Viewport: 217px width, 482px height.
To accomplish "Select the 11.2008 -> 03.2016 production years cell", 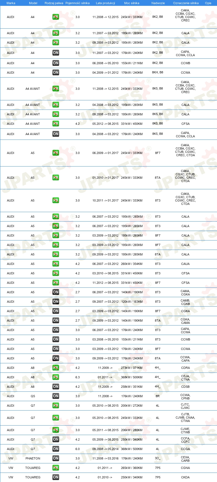I will [105, 458].
